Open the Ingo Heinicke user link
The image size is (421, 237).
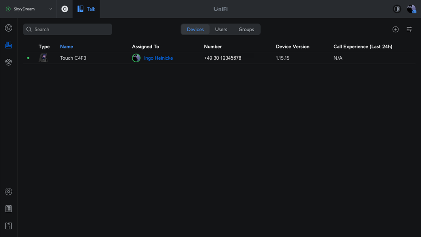coord(158,58)
